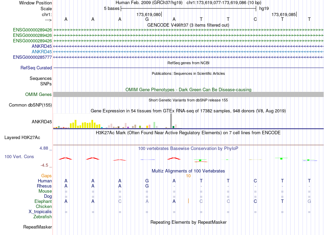Click the 4.88 PhyloP upper scale value
Screen dimensions: 324x235
click(44, 148)
